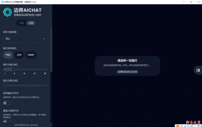202x127 pixels.
Task: Click the 边界AICHAT swirl logo icon
Action: point(7,12)
